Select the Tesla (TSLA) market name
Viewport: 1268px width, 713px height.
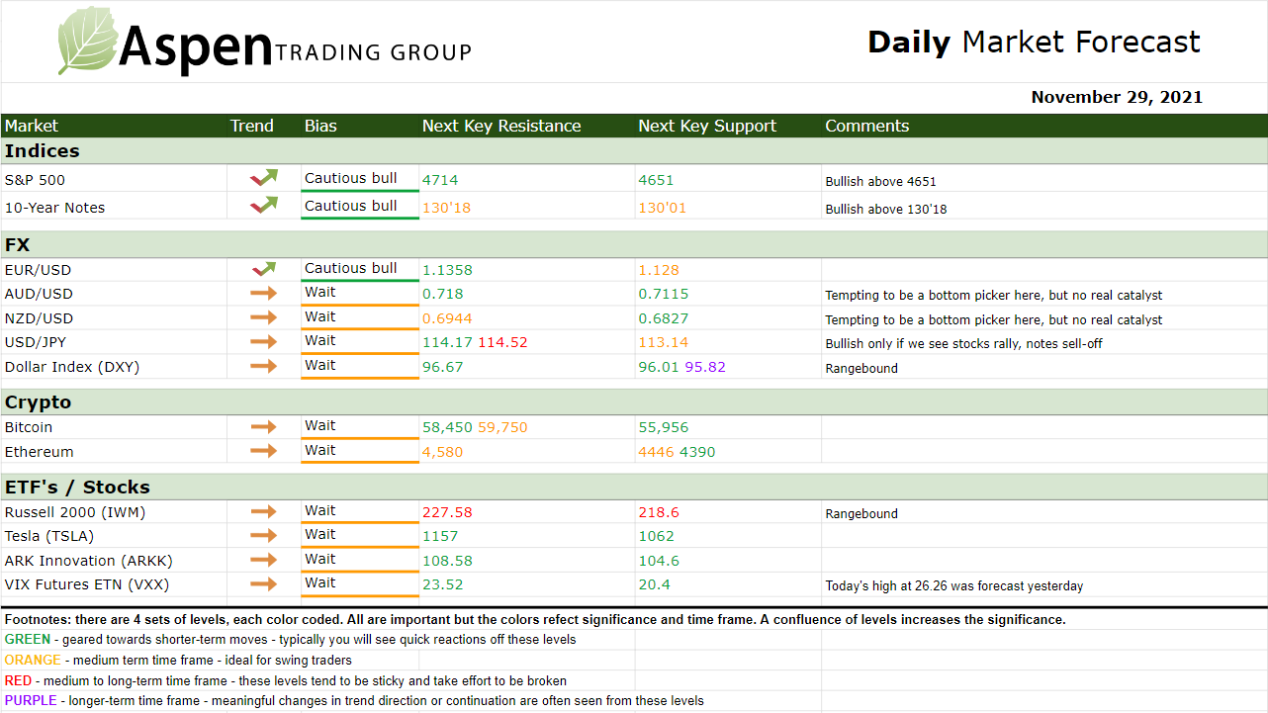49,536
